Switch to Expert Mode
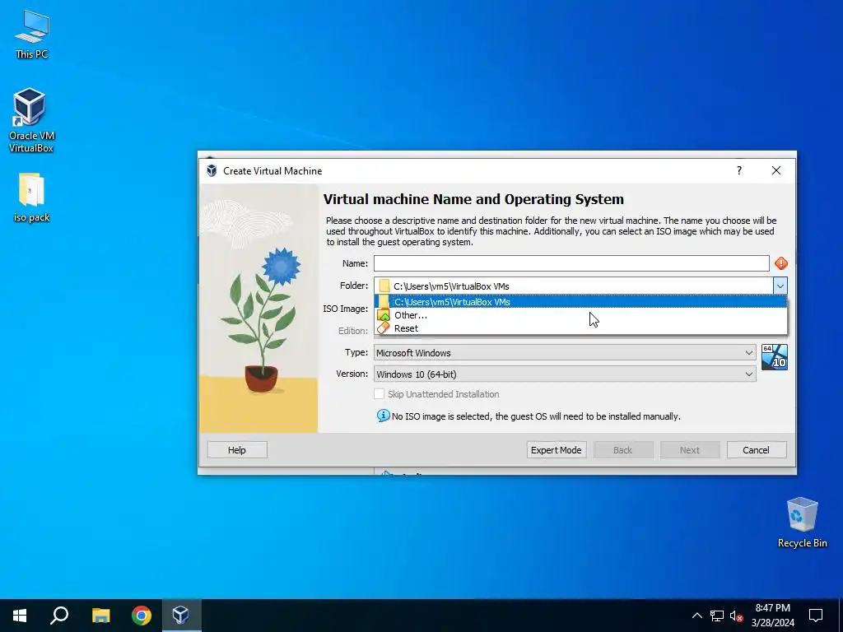 coord(557,450)
